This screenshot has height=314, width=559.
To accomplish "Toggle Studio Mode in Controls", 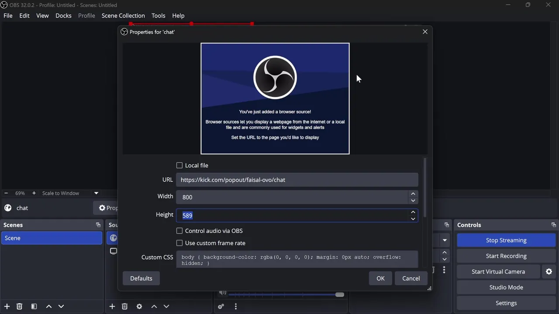I will (506, 287).
